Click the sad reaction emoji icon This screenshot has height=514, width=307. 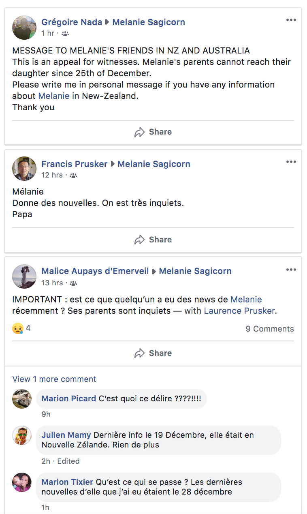point(17,328)
